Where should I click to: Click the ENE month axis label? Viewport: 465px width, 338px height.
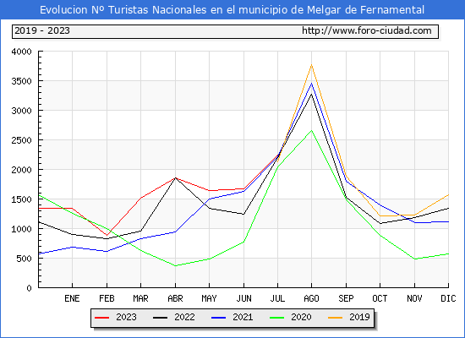72,298
